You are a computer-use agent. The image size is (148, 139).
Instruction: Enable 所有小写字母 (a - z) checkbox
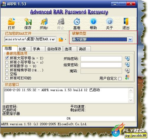click(x=7, y=62)
